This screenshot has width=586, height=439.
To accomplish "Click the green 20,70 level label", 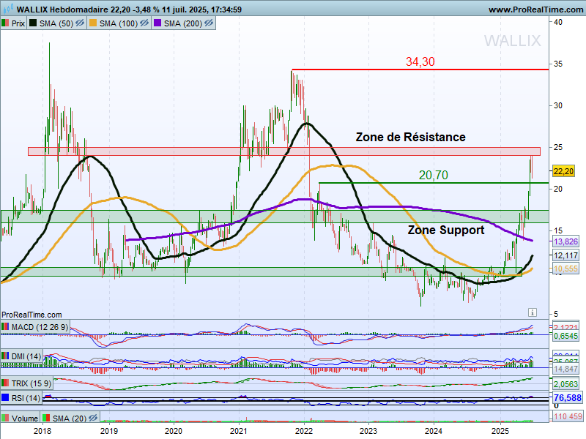I will coord(433,175).
